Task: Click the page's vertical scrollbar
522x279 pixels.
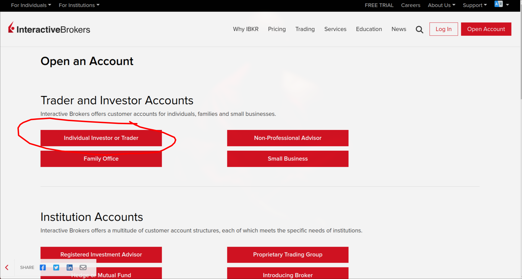Action: click(521, 55)
